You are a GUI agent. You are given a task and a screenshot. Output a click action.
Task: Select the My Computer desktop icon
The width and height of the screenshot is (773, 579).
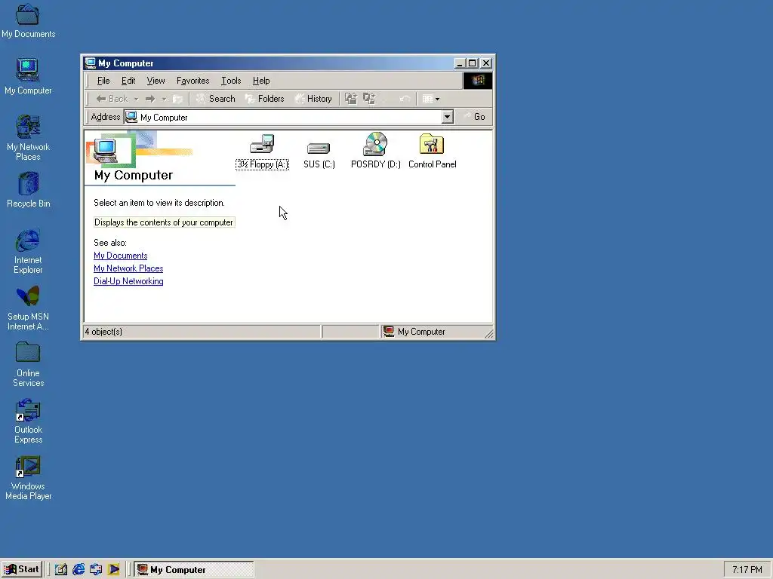click(x=28, y=77)
